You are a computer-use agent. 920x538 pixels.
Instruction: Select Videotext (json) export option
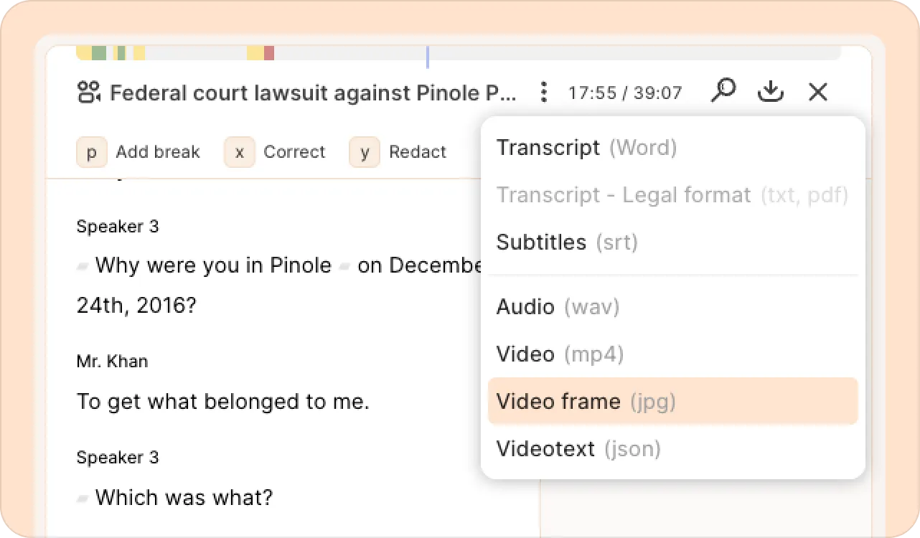(x=673, y=449)
